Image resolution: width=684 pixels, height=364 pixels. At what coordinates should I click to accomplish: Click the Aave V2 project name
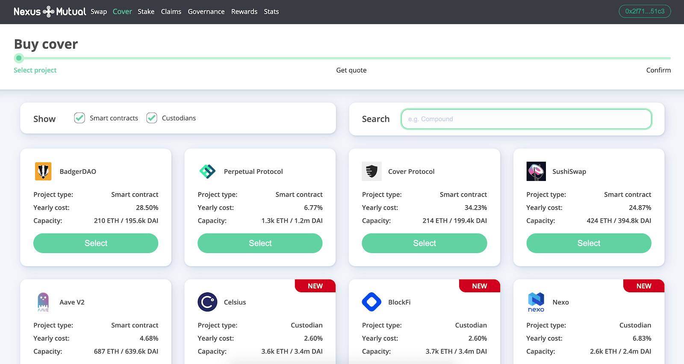(72, 302)
